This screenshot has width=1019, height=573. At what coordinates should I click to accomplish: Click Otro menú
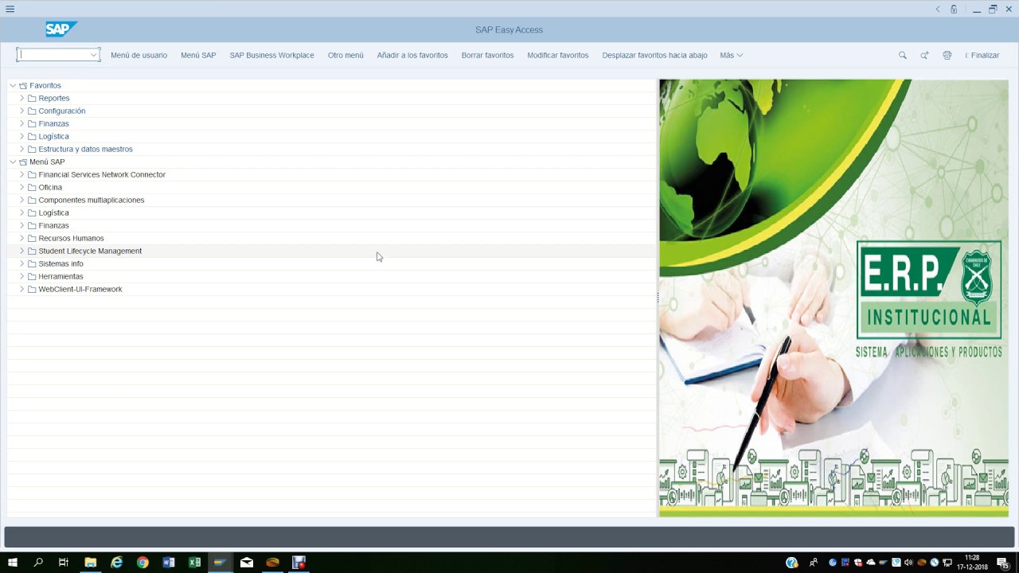pos(346,55)
